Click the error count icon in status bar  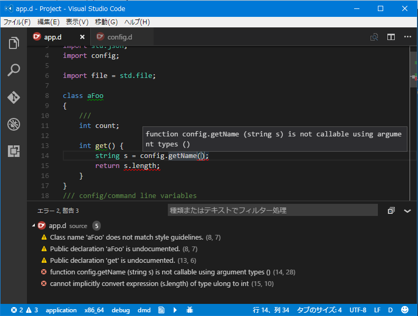[x=14, y=310]
